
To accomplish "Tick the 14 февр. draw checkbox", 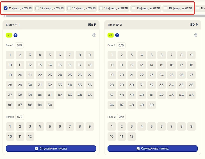I will click(101, 8).
